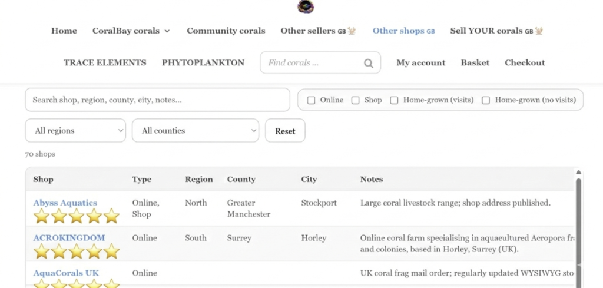Screen dimensions: 603x288
Task: Open the All regions dropdown
Action: (75, 131)
